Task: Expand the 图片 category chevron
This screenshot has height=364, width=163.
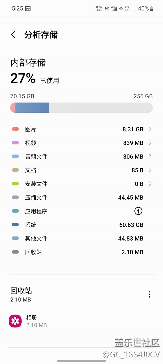Action: pyautogui.click(x=150, y=129)
